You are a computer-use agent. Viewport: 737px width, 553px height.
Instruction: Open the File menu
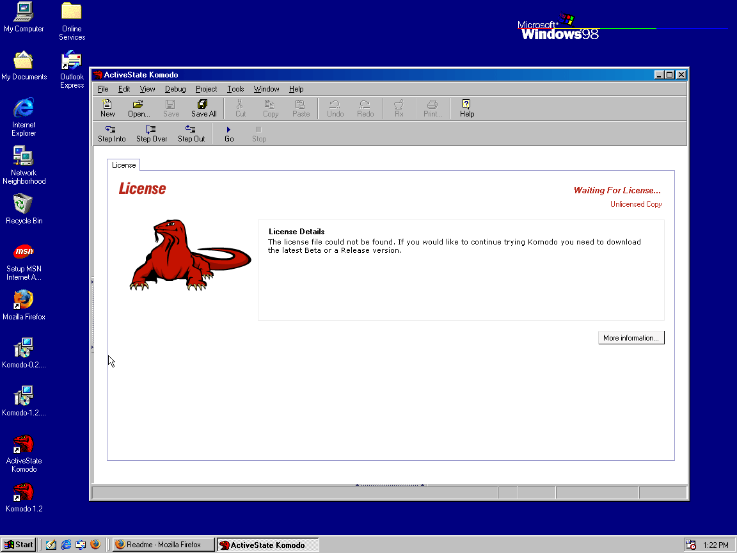click(103, 89)
